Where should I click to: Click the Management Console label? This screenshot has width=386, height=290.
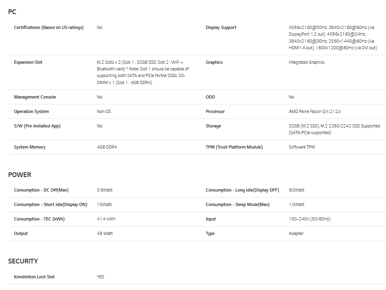pos(35,97)
